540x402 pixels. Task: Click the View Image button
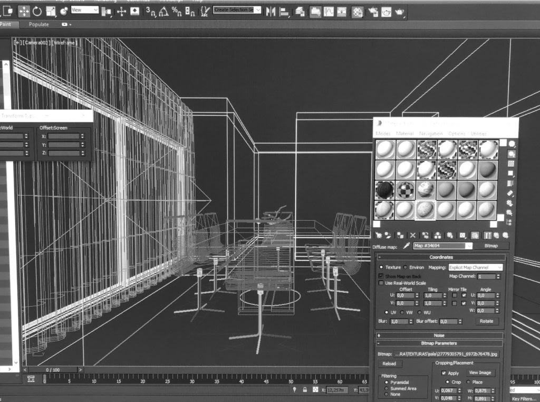point(480,373)
